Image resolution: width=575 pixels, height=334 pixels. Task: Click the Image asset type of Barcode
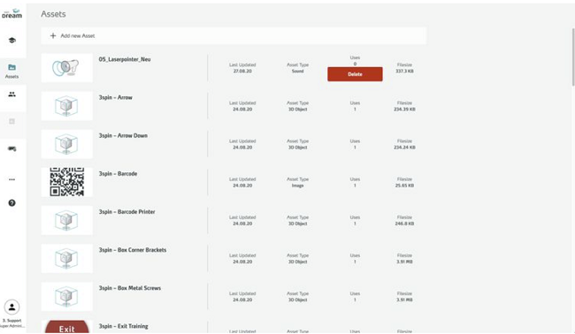coord(298,186)
